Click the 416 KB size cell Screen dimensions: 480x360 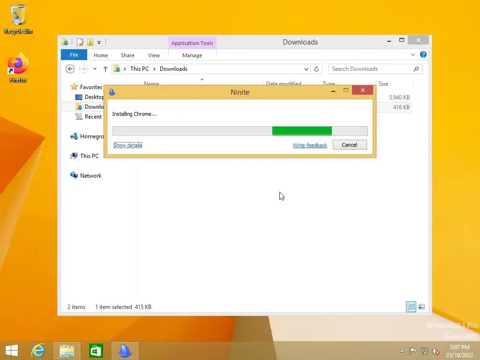pos(401,107)
